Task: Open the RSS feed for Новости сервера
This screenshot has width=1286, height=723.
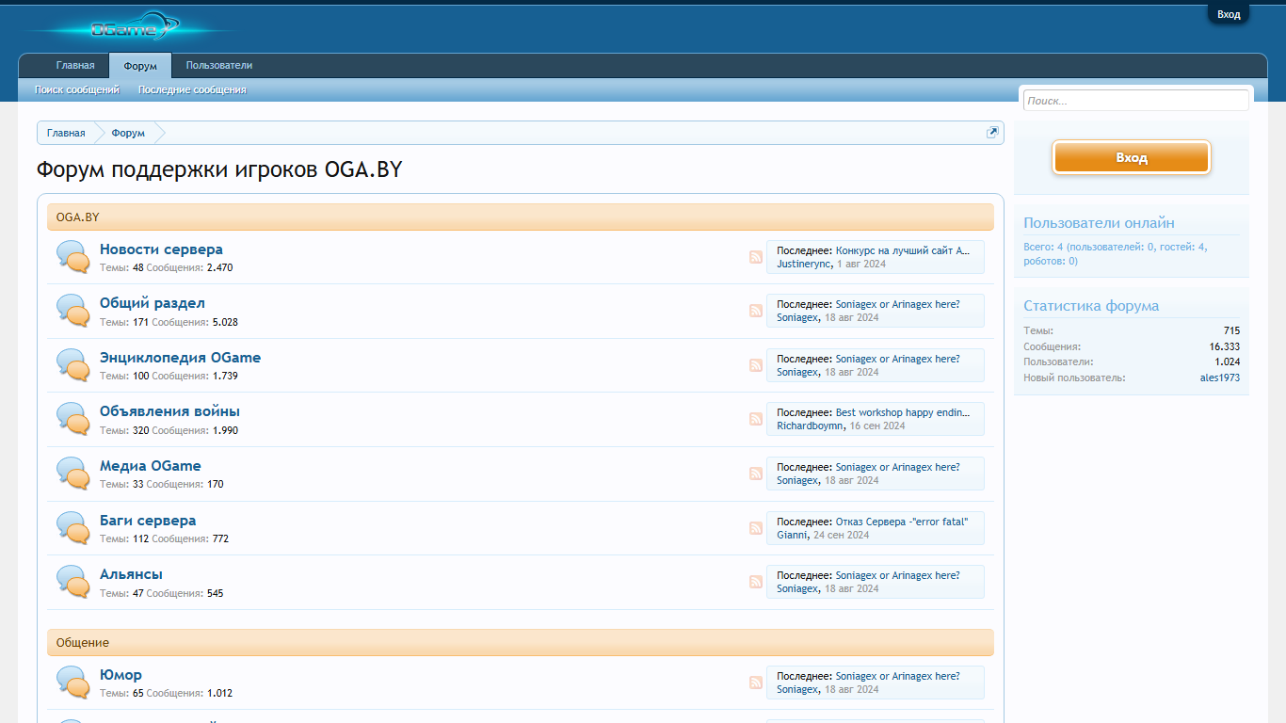Action: tap(756, 257)
